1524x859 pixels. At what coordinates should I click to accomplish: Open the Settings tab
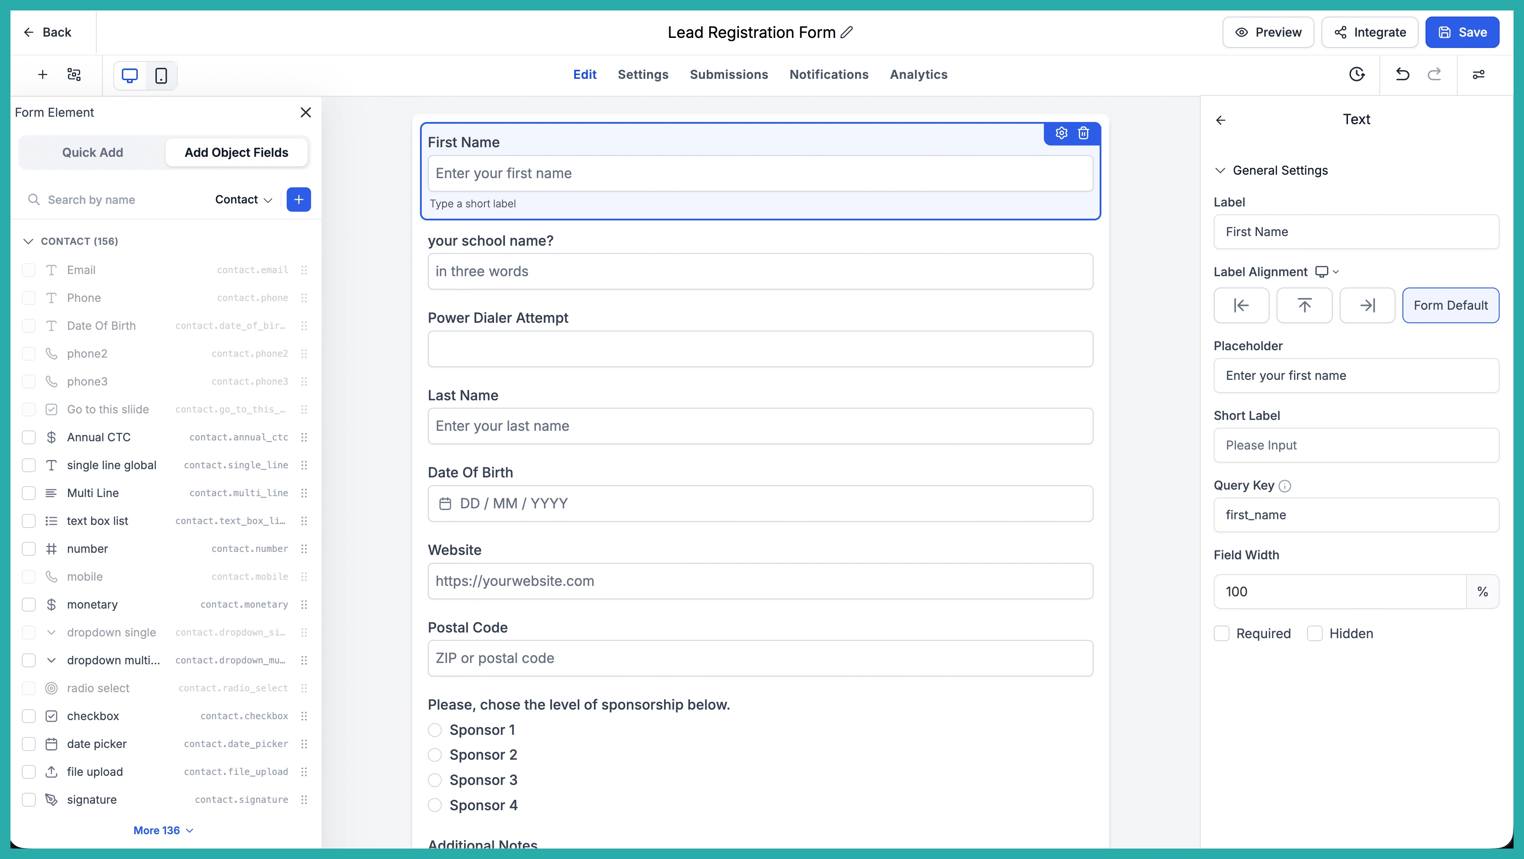[643, 74]
